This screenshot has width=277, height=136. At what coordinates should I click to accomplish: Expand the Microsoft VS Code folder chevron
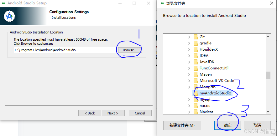(189, 81)
